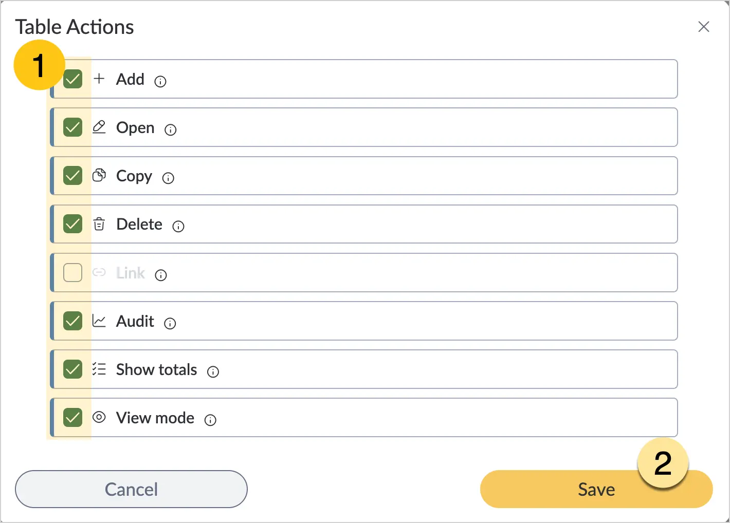Uncheck the Open action checkbox

coord(72,127)
